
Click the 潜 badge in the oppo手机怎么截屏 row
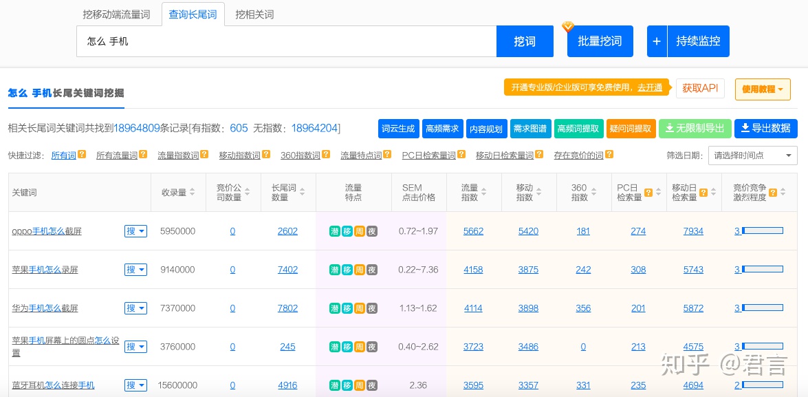point(335,231)
